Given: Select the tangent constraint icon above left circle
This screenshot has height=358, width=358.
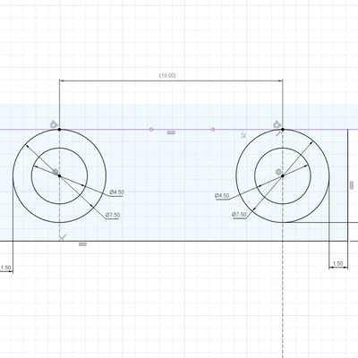Looking at the screenshot, I should tap(54, 124).
